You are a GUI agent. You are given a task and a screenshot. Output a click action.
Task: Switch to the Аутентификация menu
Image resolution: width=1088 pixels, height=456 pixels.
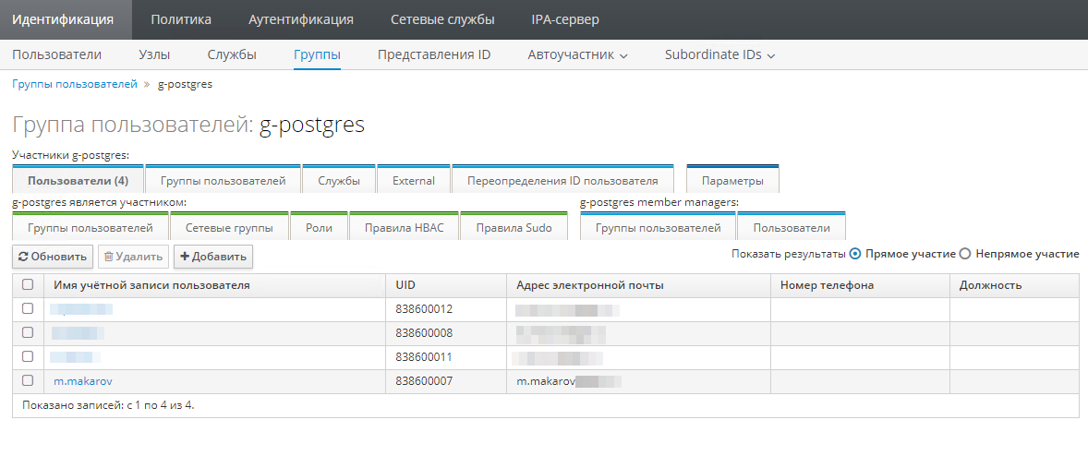tap(301, 19)
